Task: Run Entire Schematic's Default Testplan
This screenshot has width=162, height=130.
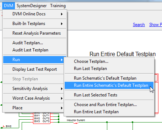Action: (x=109, y=85)
